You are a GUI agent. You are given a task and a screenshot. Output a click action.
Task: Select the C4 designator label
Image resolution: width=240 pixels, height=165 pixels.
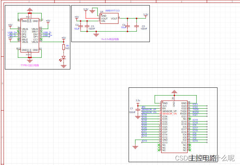point(124,25)
